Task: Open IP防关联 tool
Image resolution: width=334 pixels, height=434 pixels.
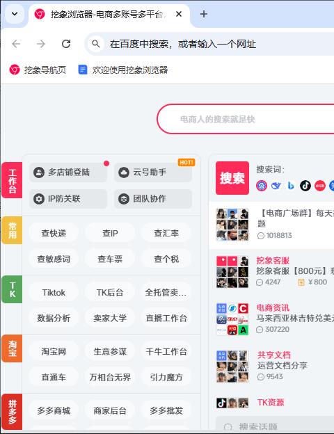Action: (68, 199)
